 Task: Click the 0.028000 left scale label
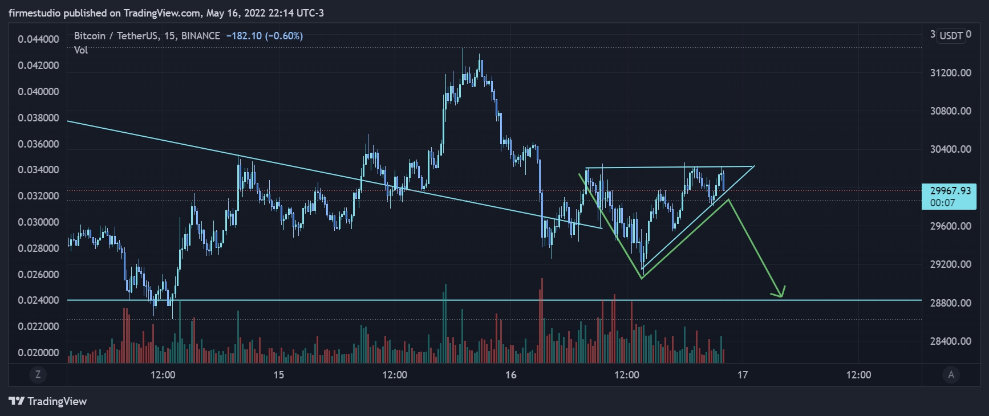coord(38,248)
